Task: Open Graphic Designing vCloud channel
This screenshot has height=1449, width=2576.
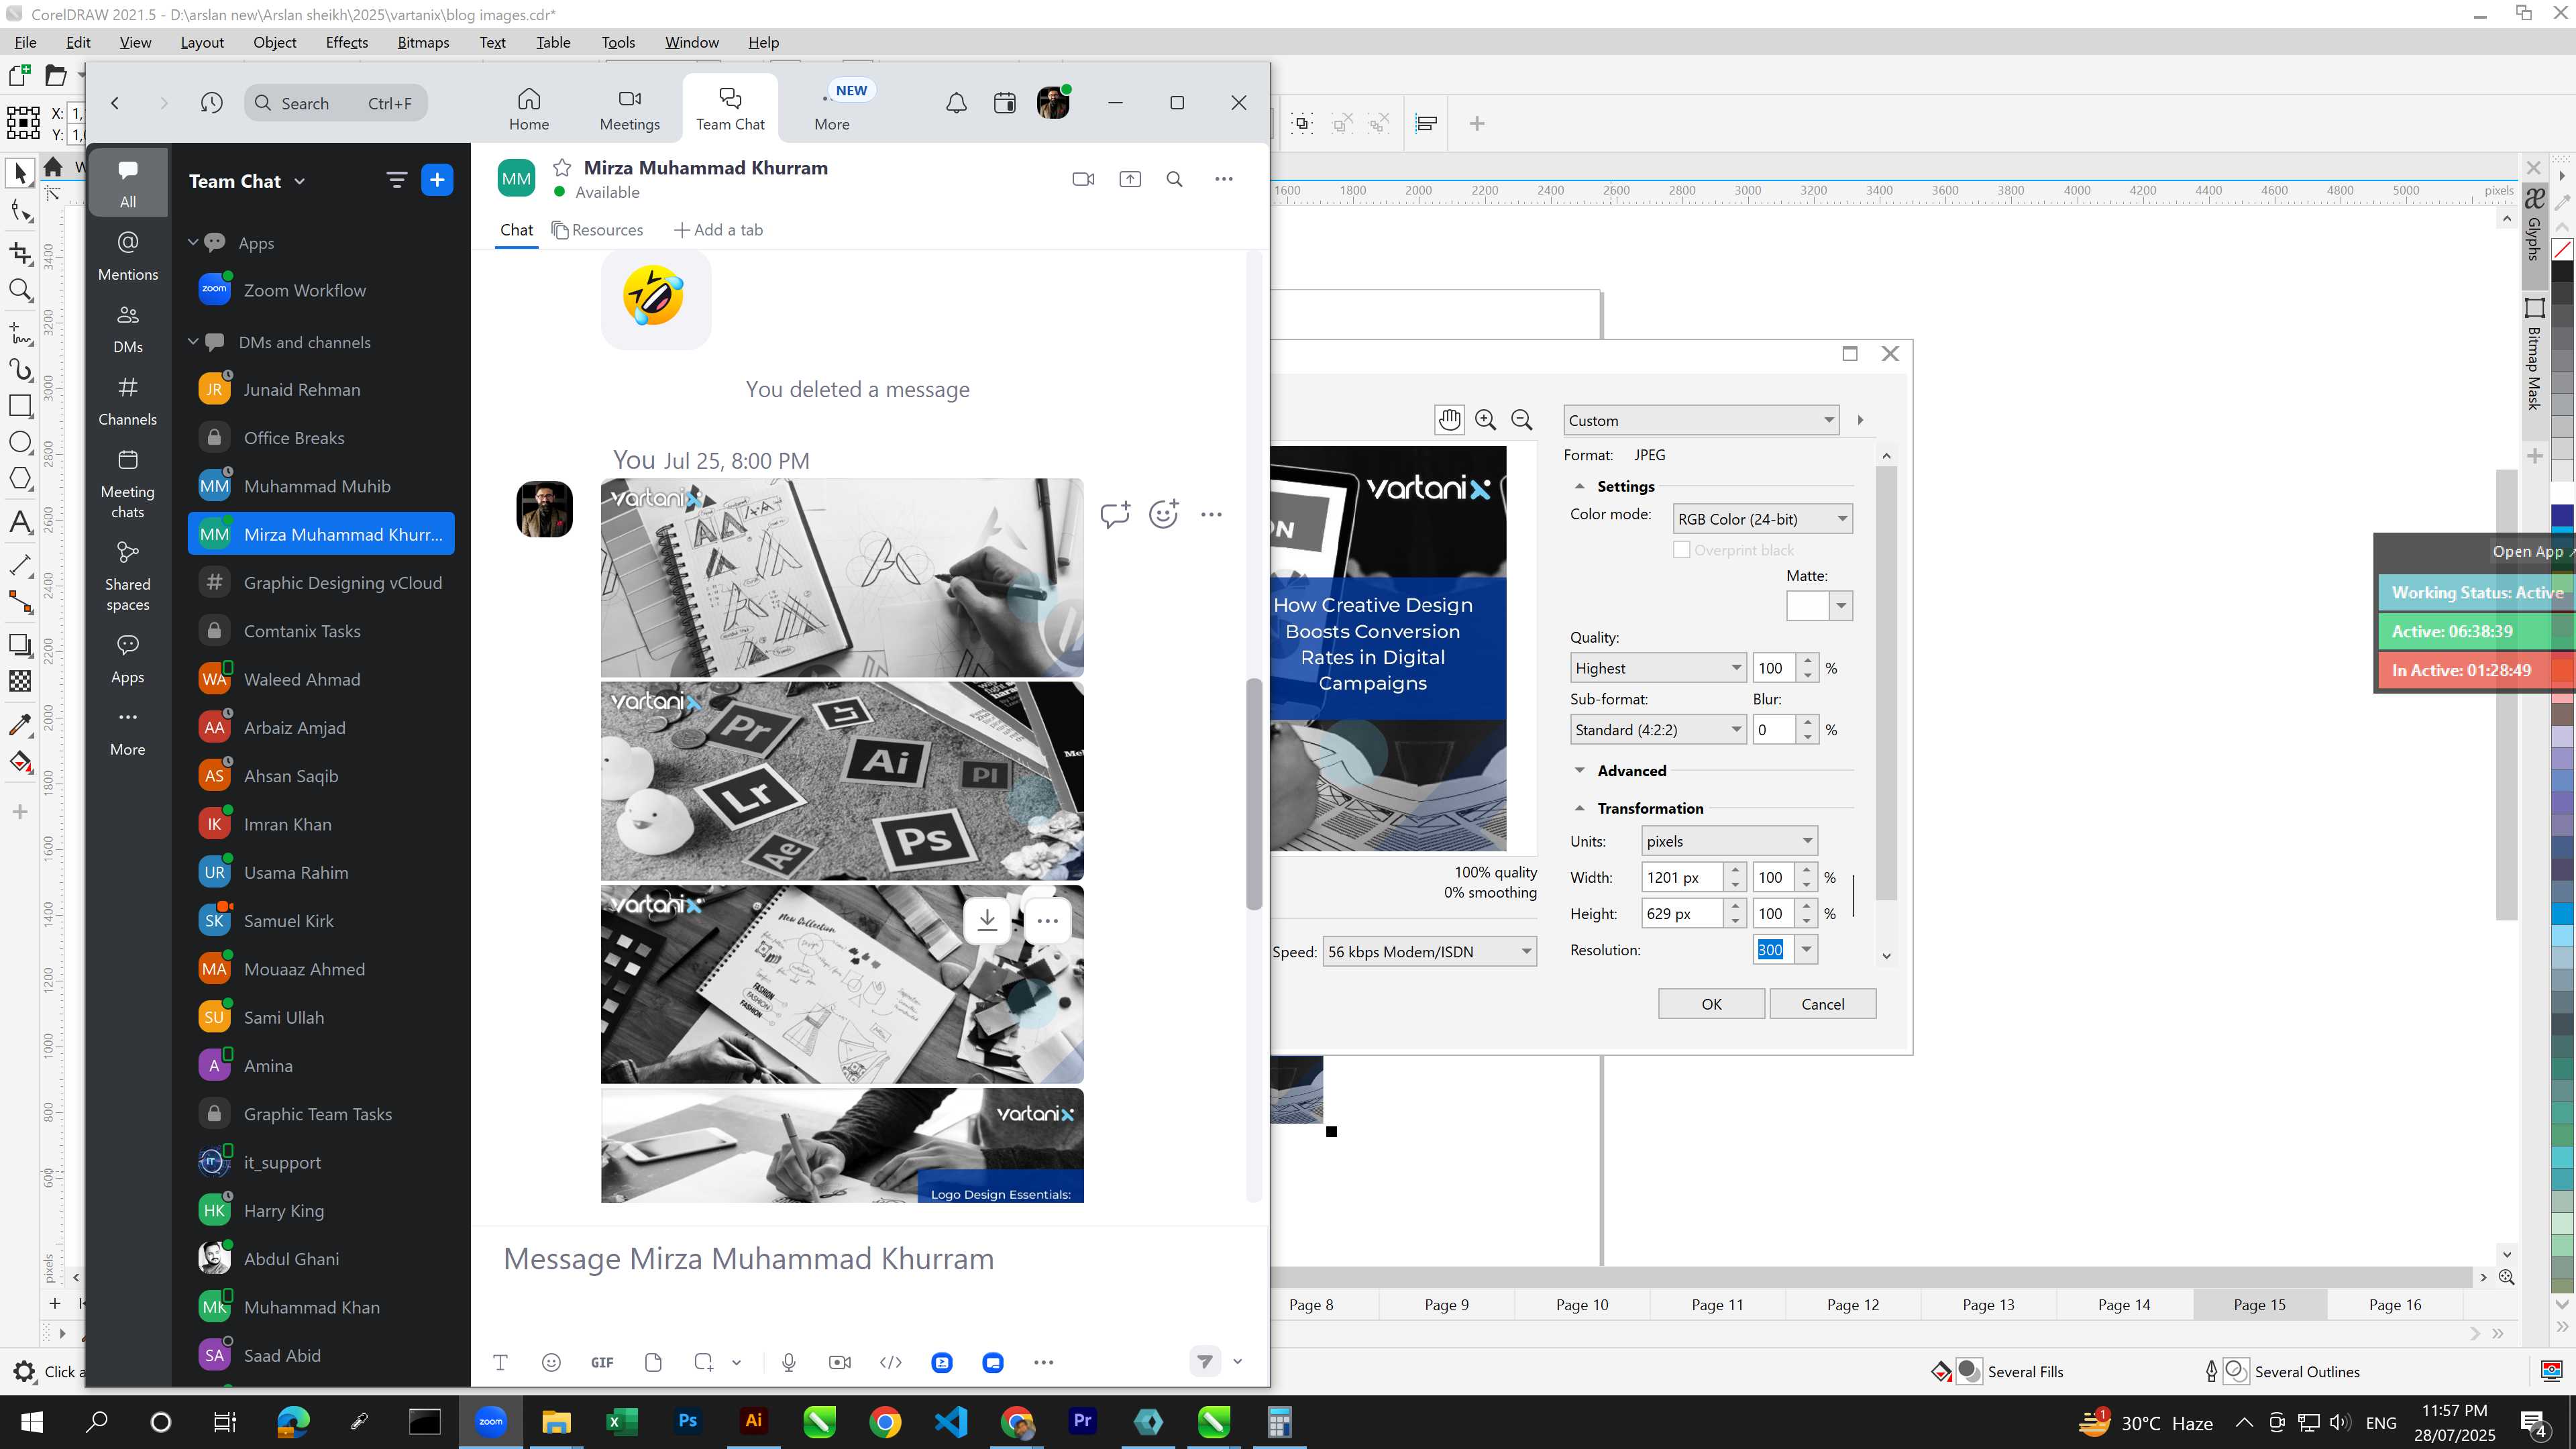Action: click(x=321, y=583)
